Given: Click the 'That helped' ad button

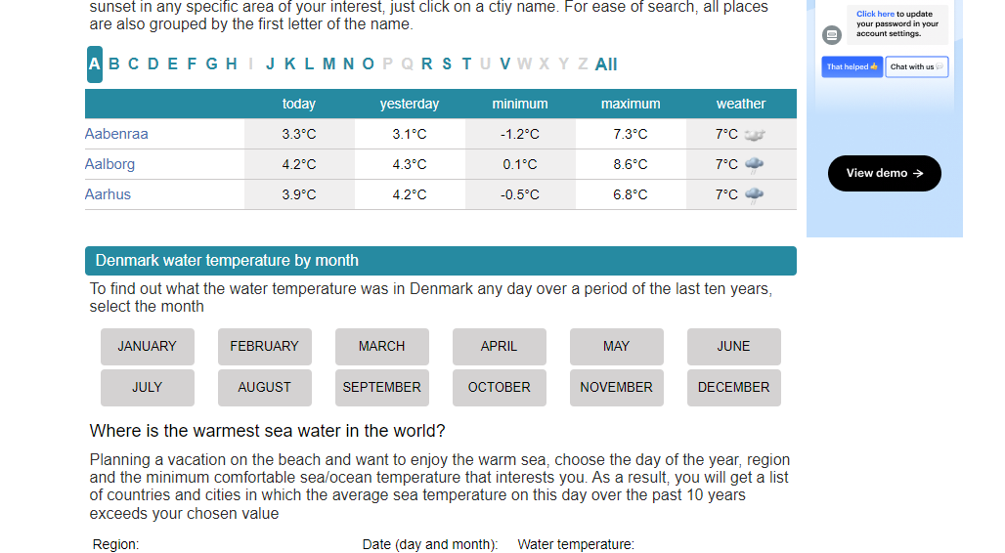Looking at the screenshot, I should (852, 66).
